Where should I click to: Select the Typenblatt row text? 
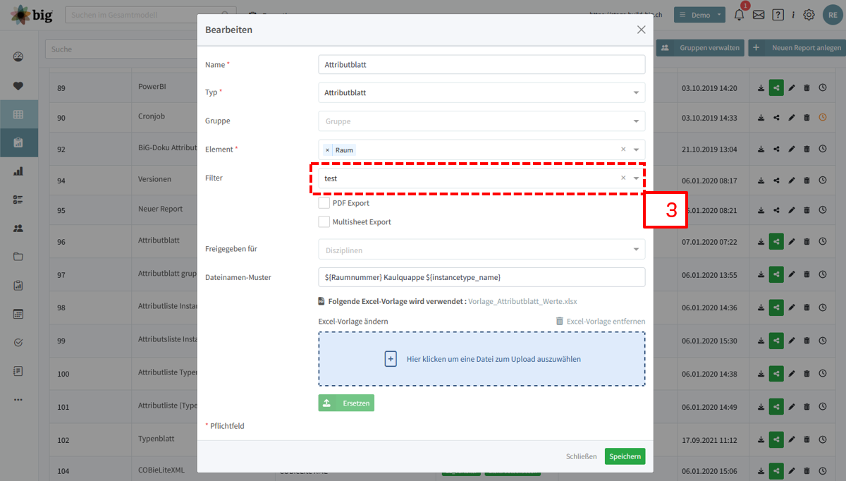(156, 439)
